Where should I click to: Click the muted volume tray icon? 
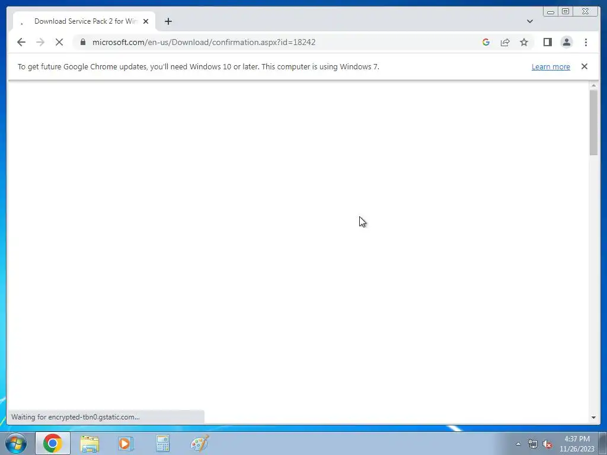click(x=547, y=444)
